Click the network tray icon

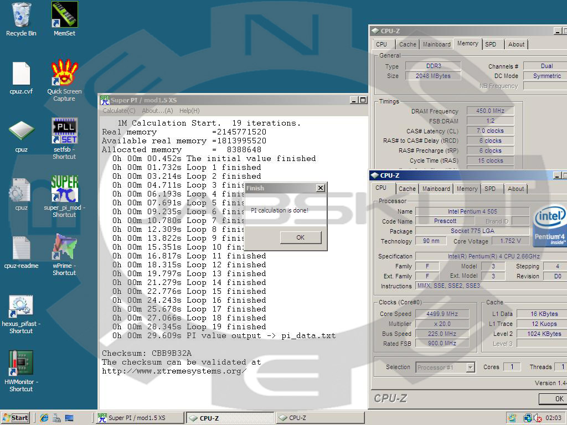527,418
